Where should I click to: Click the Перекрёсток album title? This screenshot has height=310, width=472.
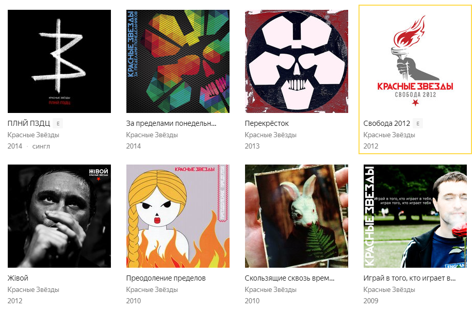(x=267, y=123)
